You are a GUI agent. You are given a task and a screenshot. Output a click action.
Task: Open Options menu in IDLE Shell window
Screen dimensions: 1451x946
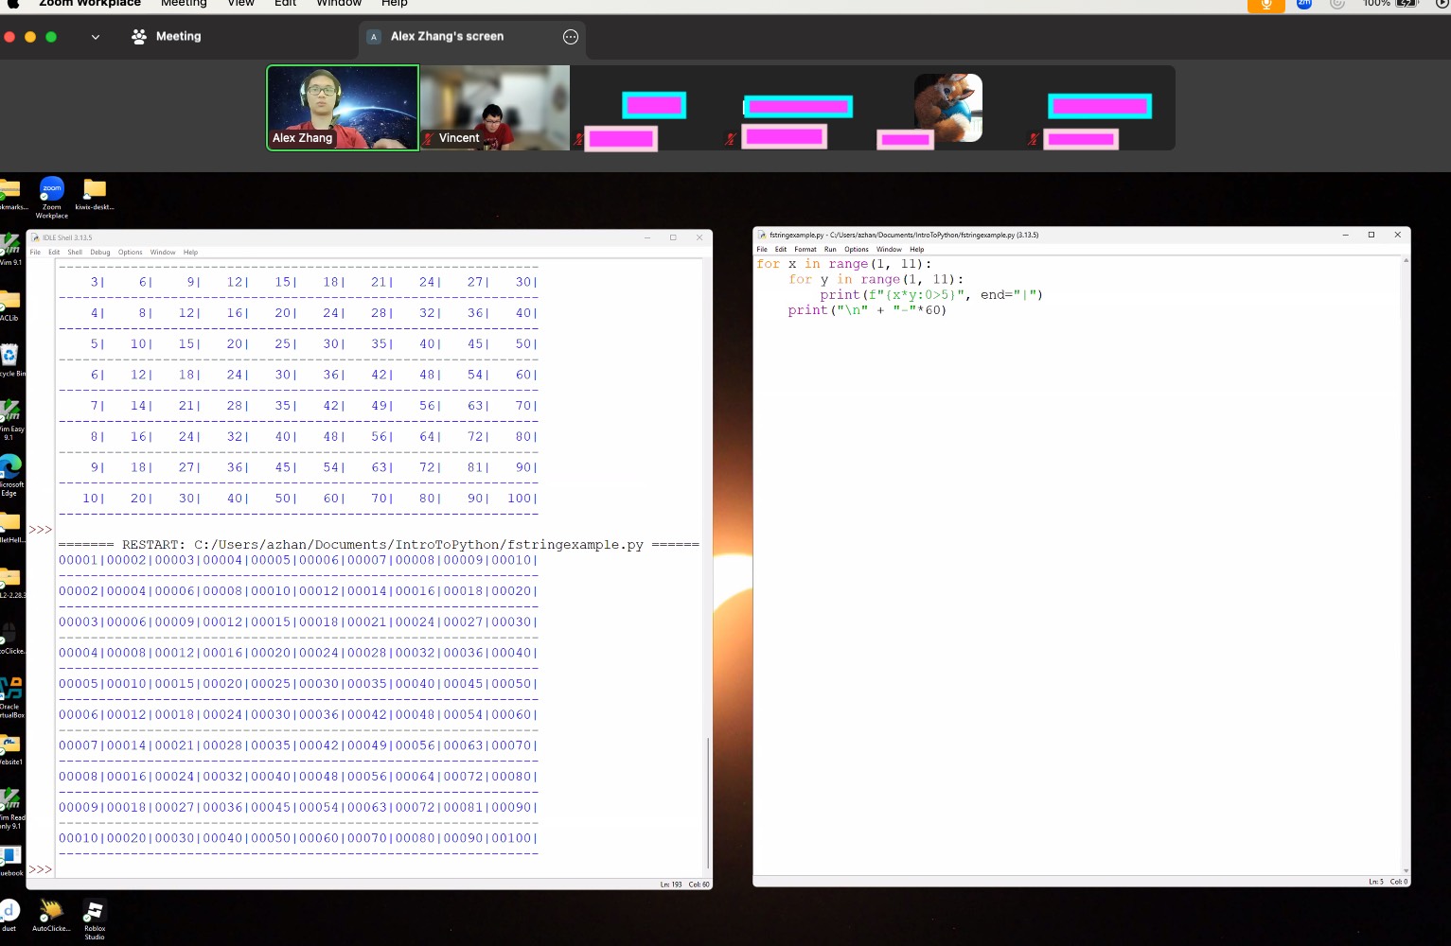pos(131,253)
